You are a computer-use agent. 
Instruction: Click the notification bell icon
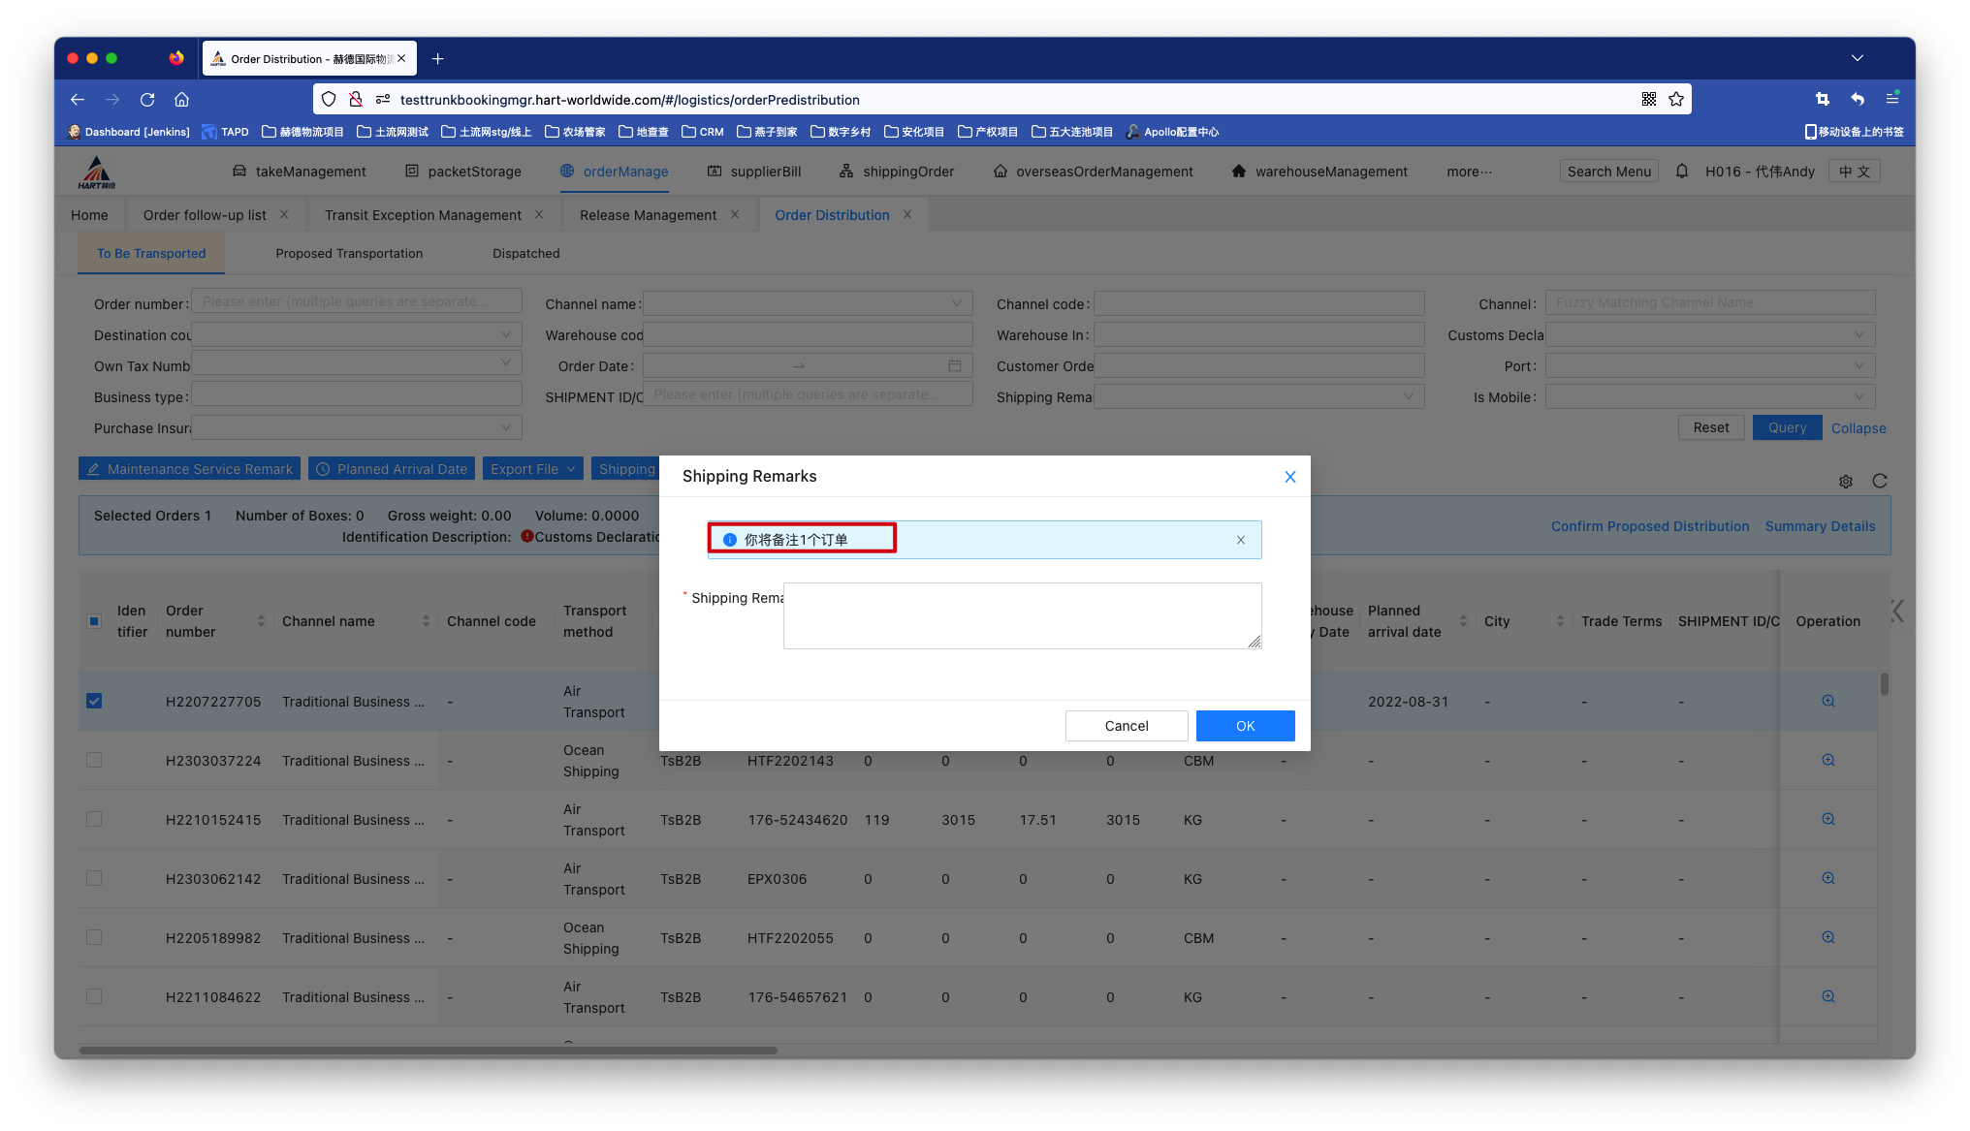pos(1682,172)
